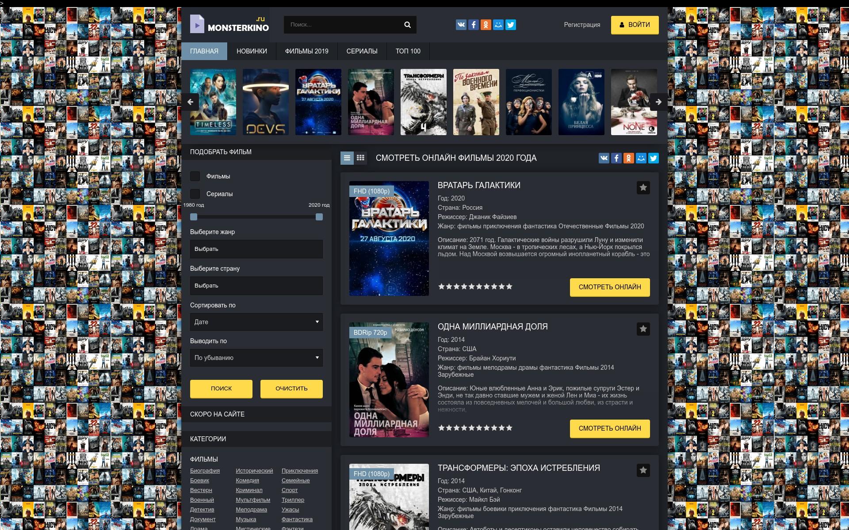Open the Ужасы category link
Screen dimensions: 849x530
[290, 510]
